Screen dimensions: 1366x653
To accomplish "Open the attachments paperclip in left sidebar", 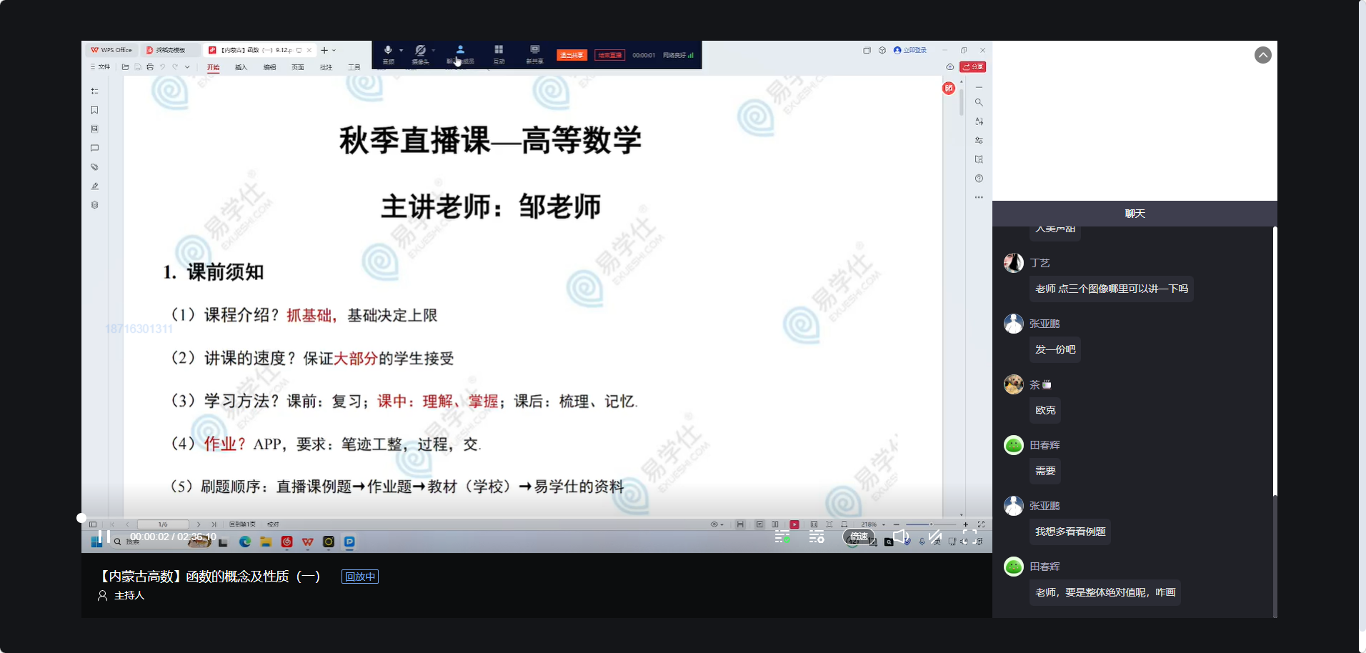I will 94,167.
